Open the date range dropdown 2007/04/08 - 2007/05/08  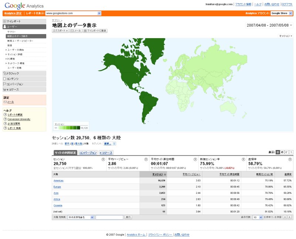click(x=269, y=25)
